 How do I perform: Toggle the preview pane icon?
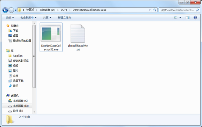click(x=188, y=18)
